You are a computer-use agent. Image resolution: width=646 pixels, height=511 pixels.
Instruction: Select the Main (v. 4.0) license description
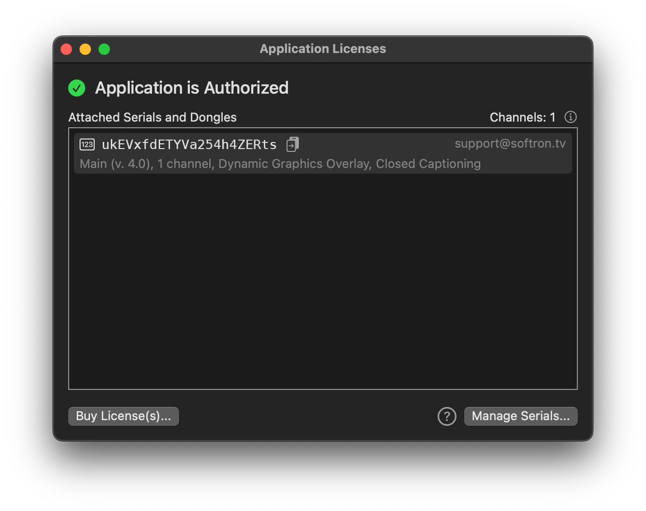(x=280, y=164)
